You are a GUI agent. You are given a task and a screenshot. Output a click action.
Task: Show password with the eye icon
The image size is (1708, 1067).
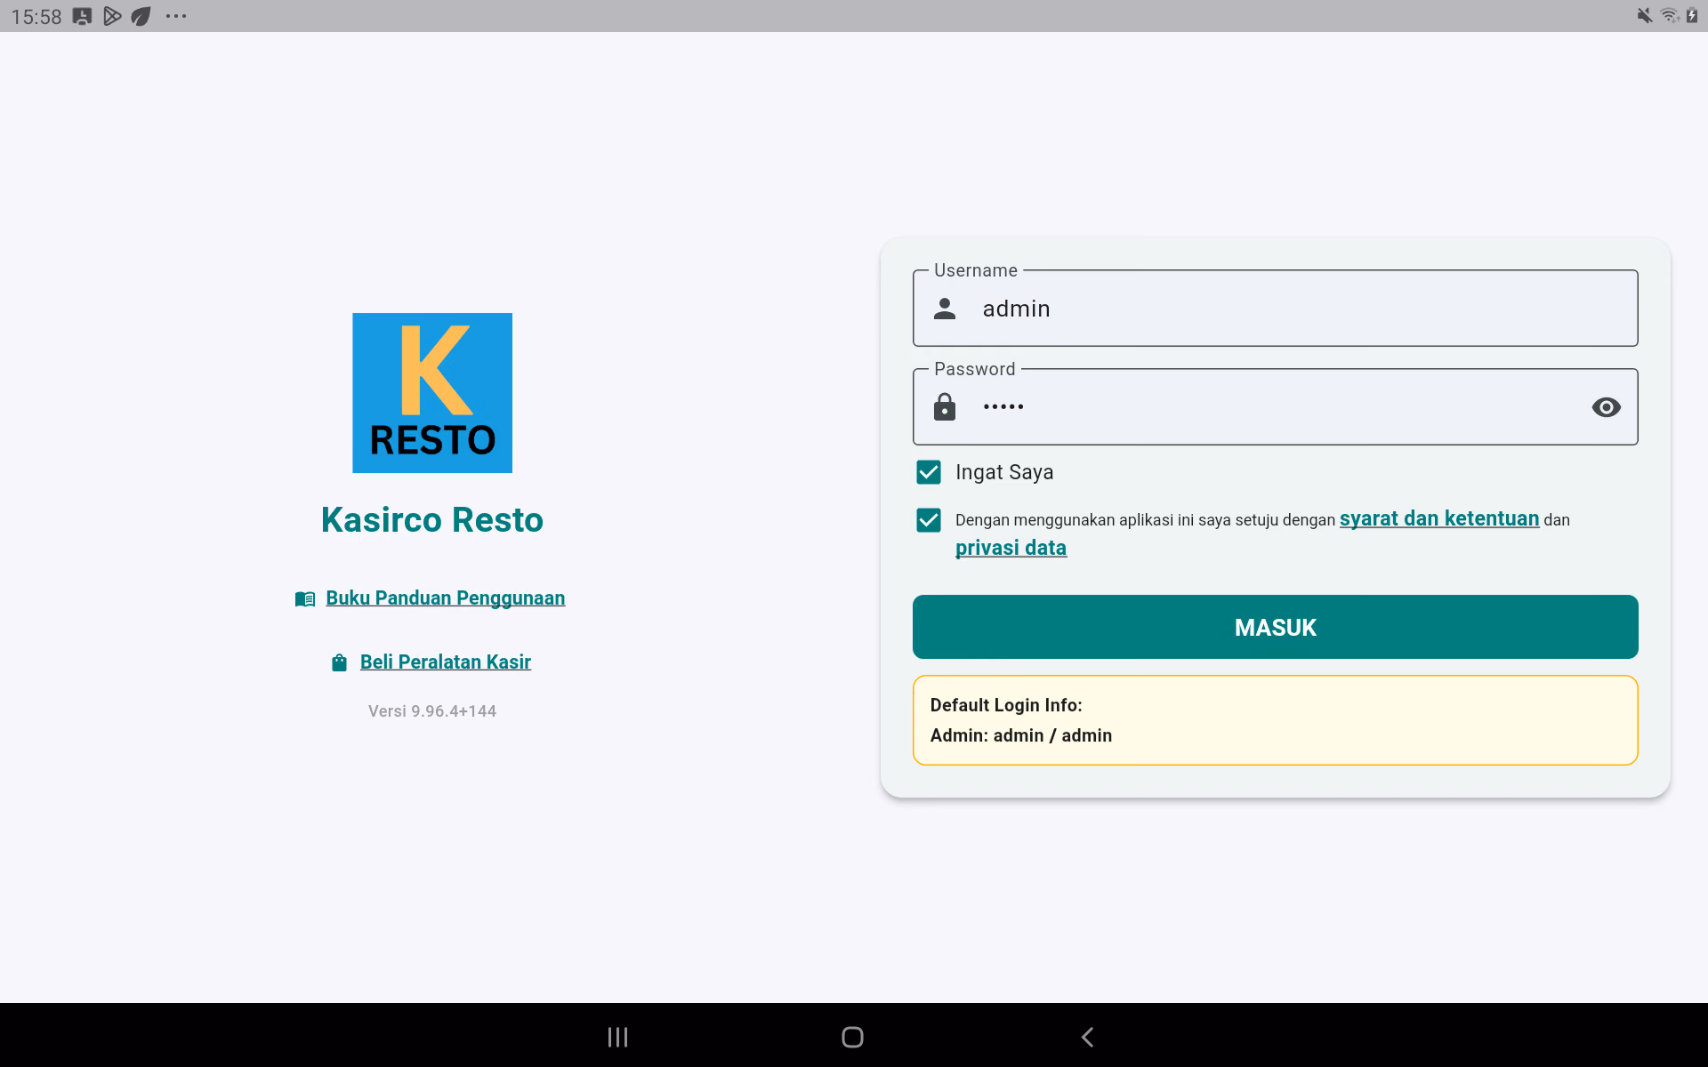(1606, 407)
